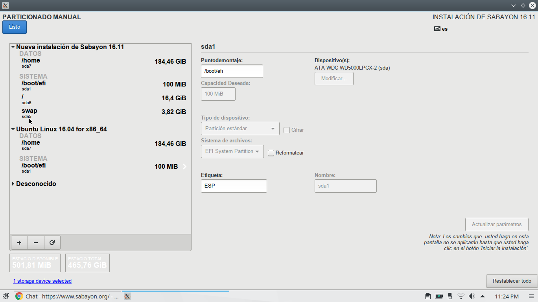Toggle the Cifrar checkbox

point(287,130)
